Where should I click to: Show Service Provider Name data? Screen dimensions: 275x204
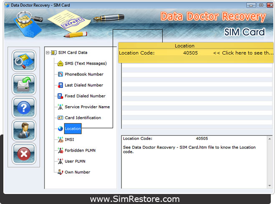(x=87, y=107)
